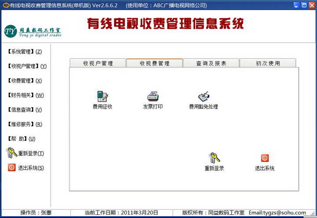This screenshot has height=218, width=317.
Task: Click the Email:tygzs@sohu.com status text
Action: 277,213
